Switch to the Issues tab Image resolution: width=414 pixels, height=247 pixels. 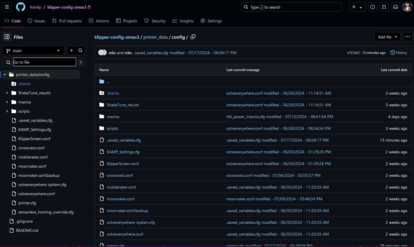tap(36, 21)
